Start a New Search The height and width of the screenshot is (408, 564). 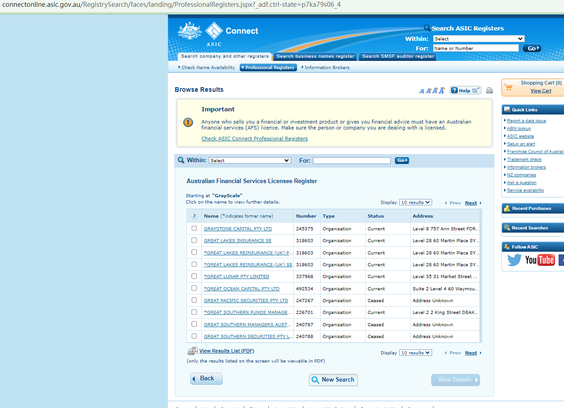click(333, 380)
